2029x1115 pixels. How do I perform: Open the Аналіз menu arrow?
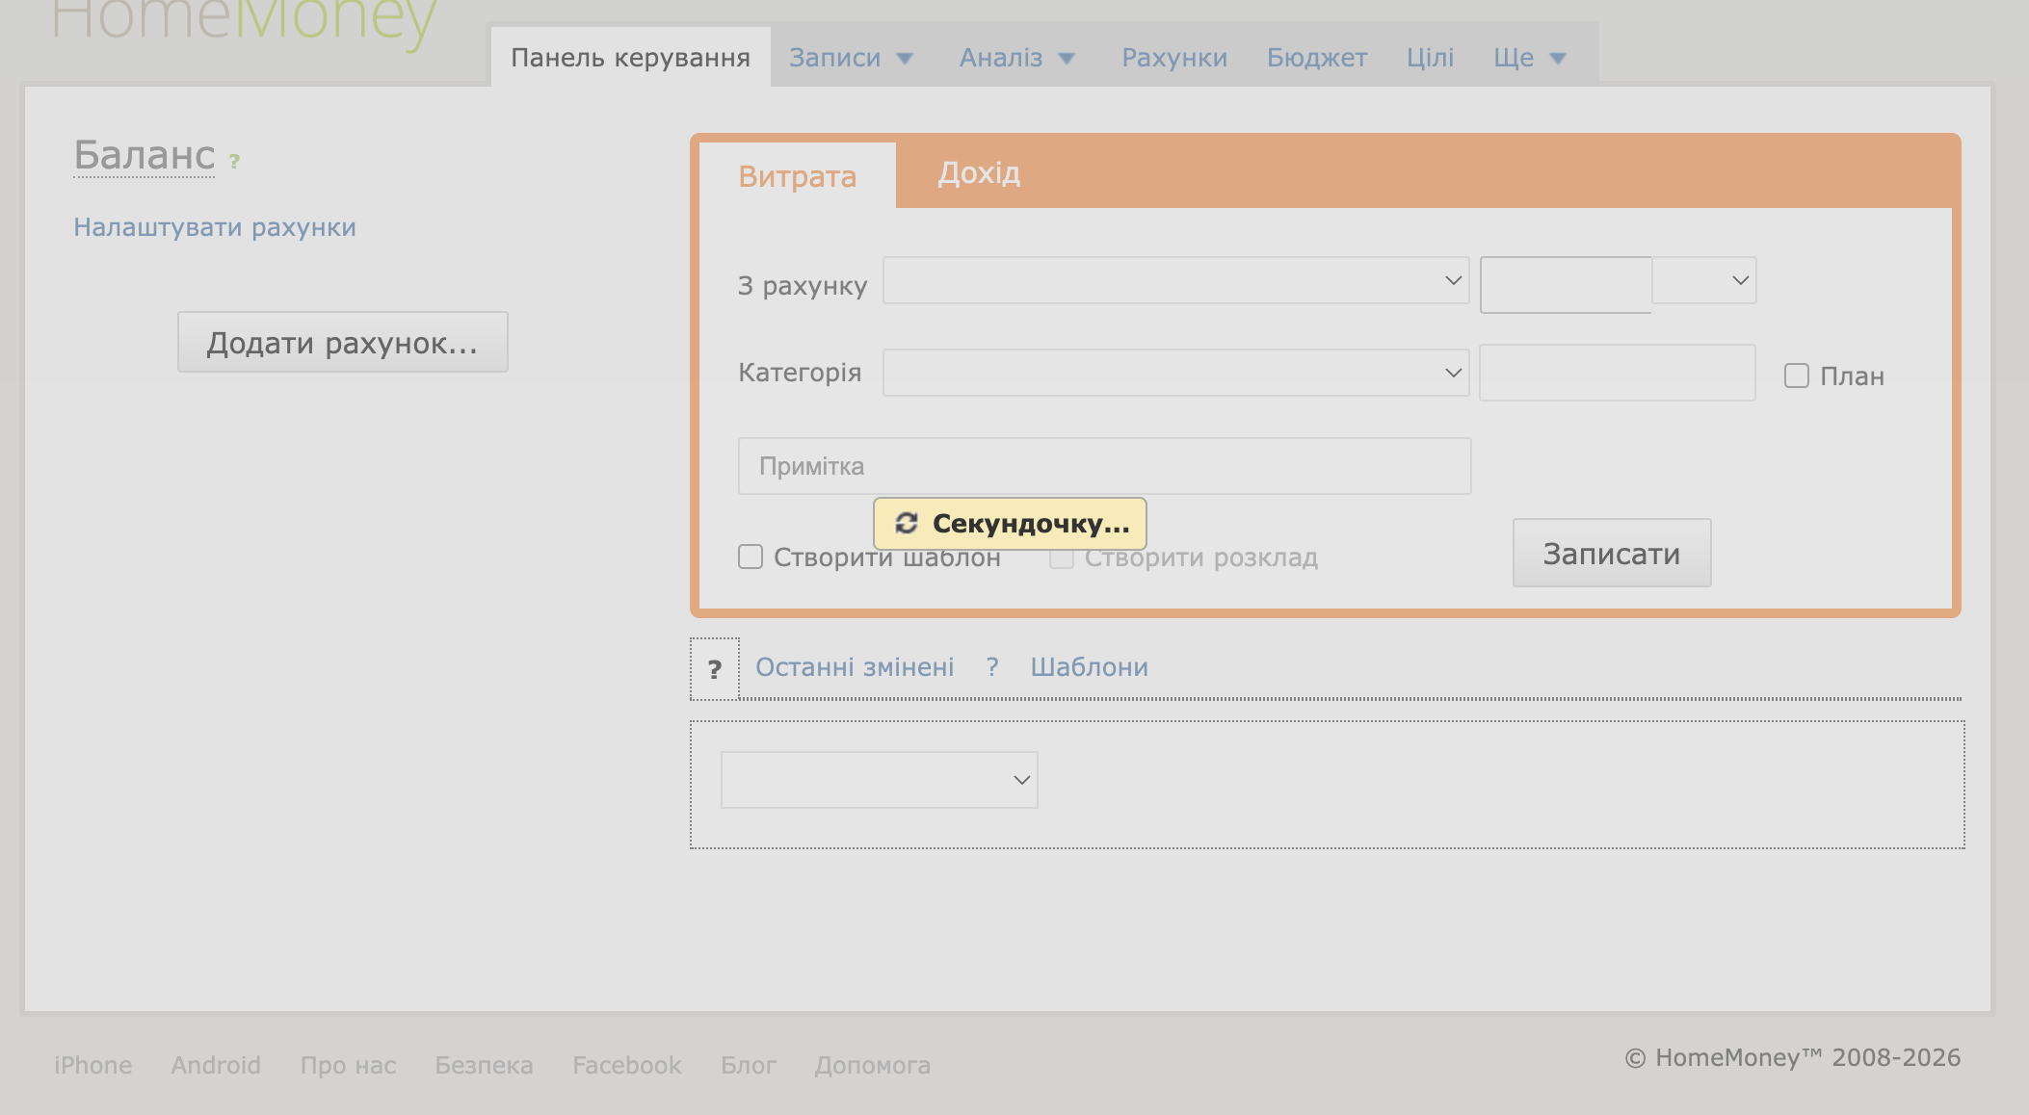click(x=1067, y=59)
